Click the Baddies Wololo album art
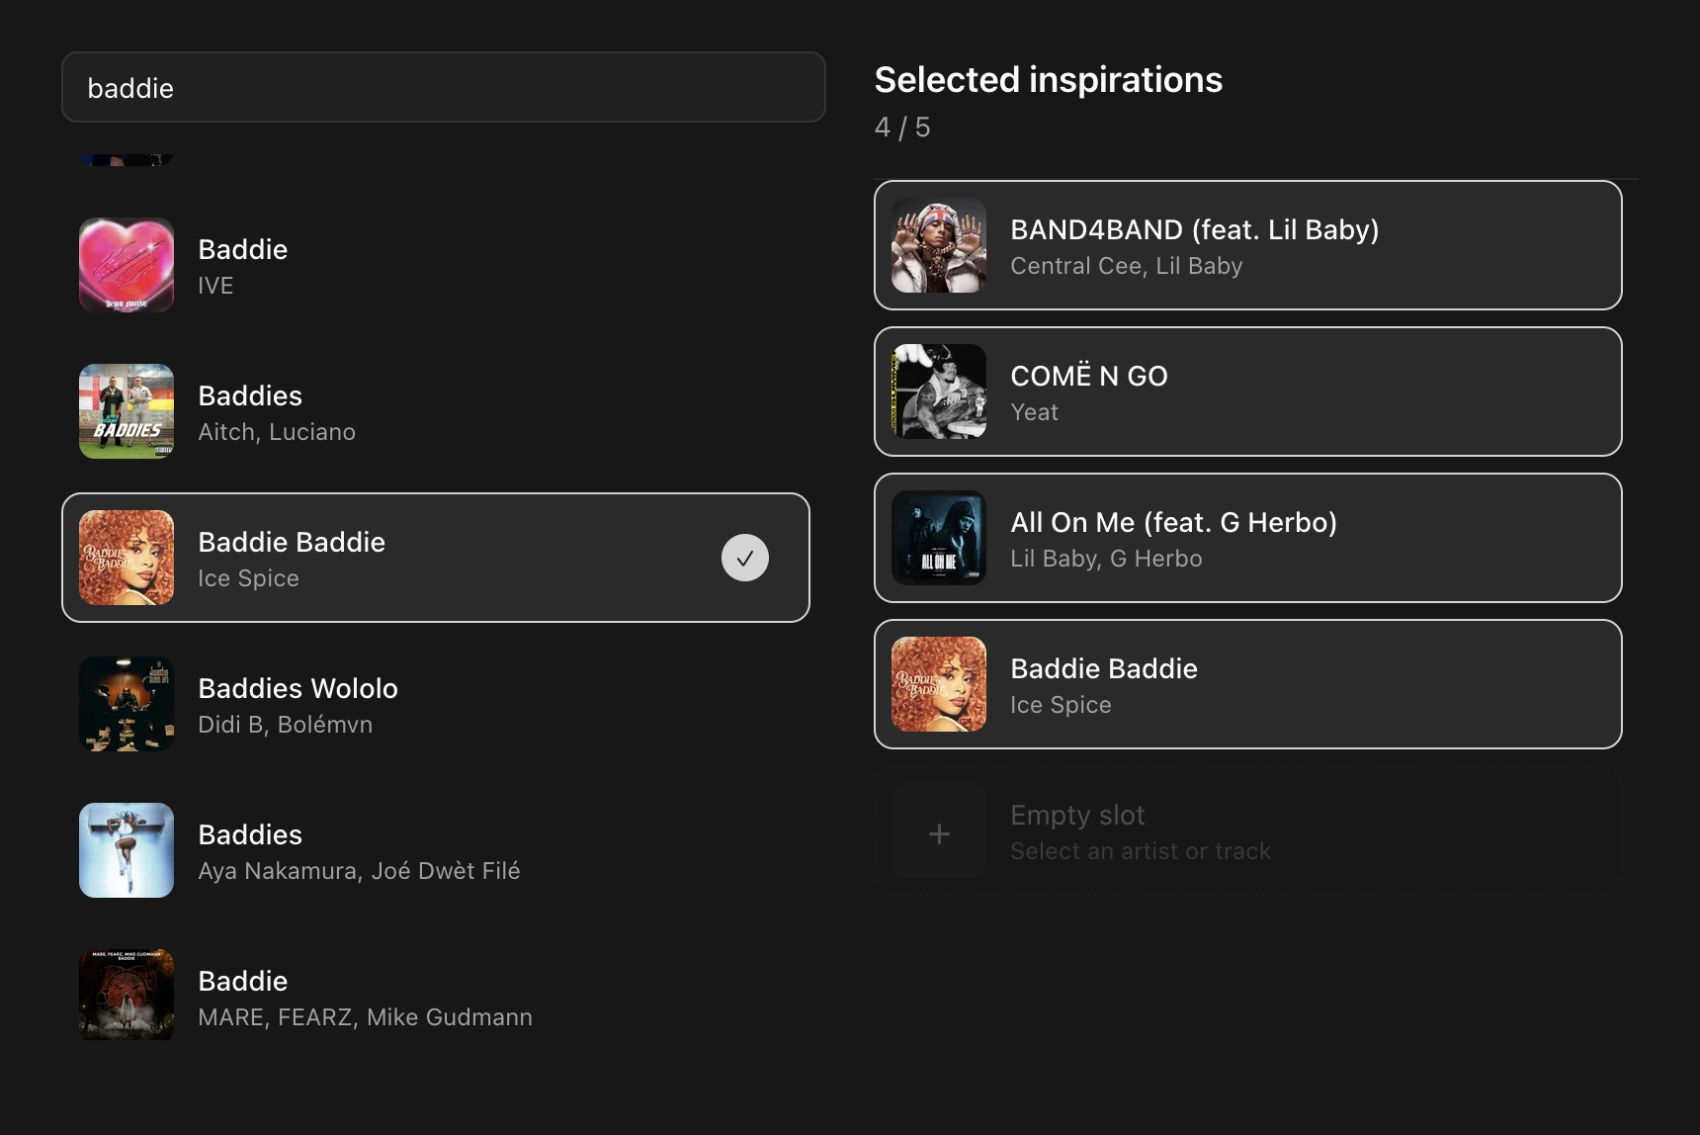The width and height of the screenshot is (1700, 1135). (126, 703)
